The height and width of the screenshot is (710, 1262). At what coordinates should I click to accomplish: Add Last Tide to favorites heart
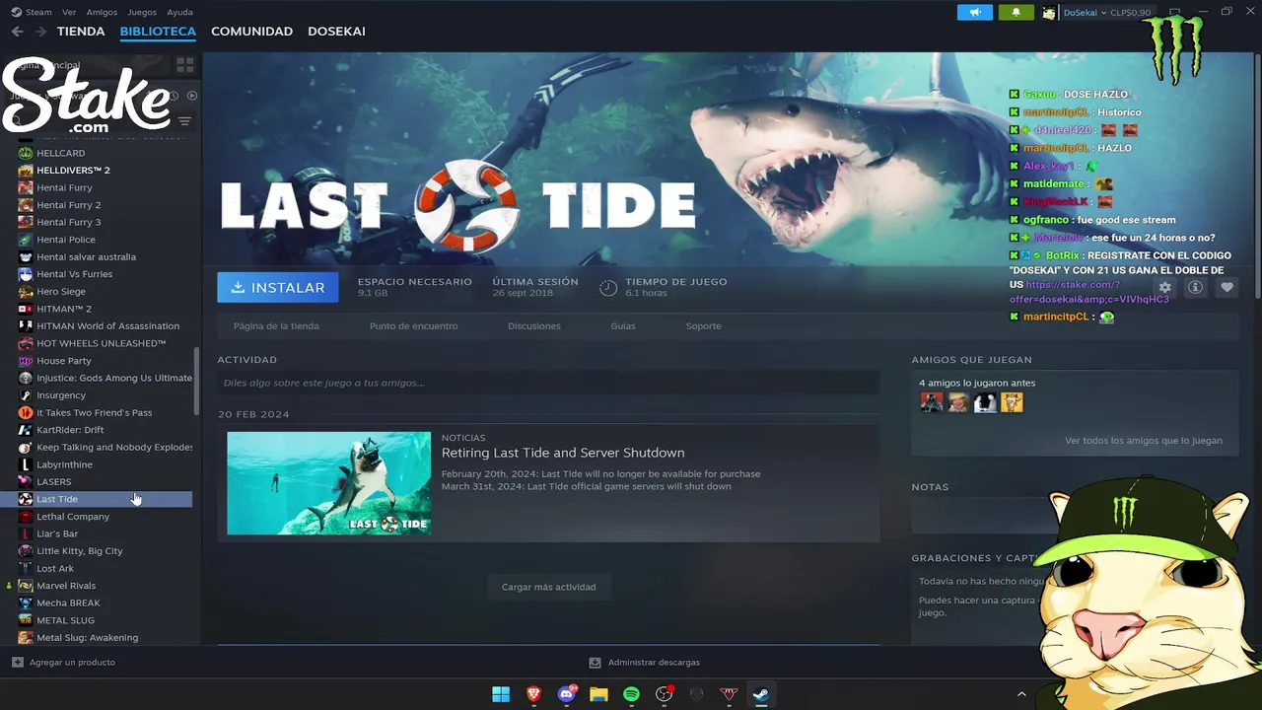point(1227,287)
